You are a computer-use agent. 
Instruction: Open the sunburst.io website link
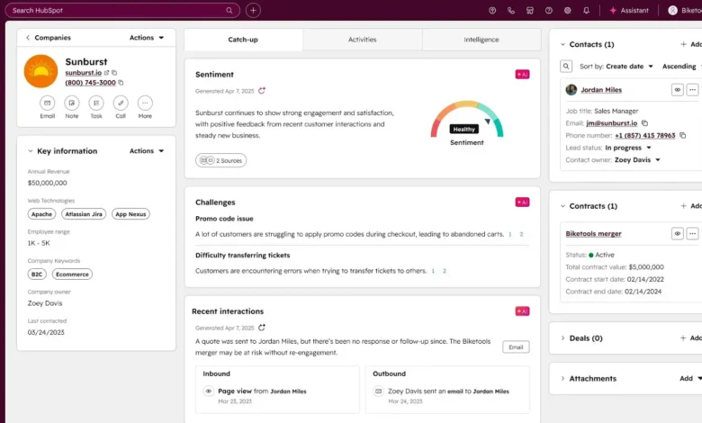coord(83,72)
